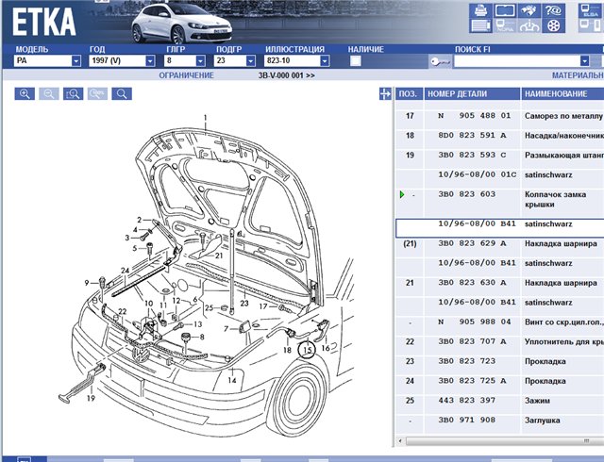Open the ИЛЛЮСТРАЦИЯ dropdown showing 823-10
Image resolution: width=604 pixels, height=462 pixels.
[x=296, y=61]
